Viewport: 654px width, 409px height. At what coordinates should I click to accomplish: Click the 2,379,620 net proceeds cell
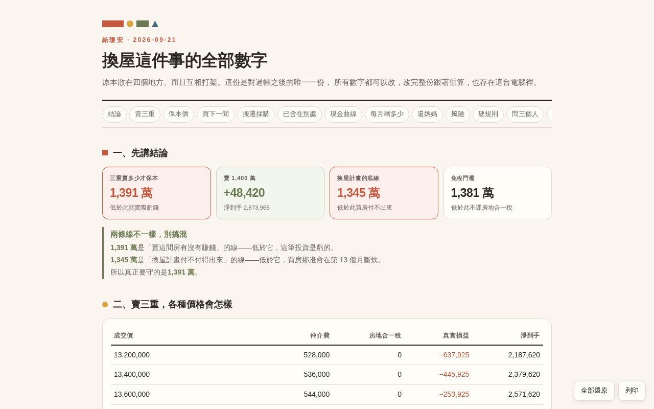click(x=524, y=375)
